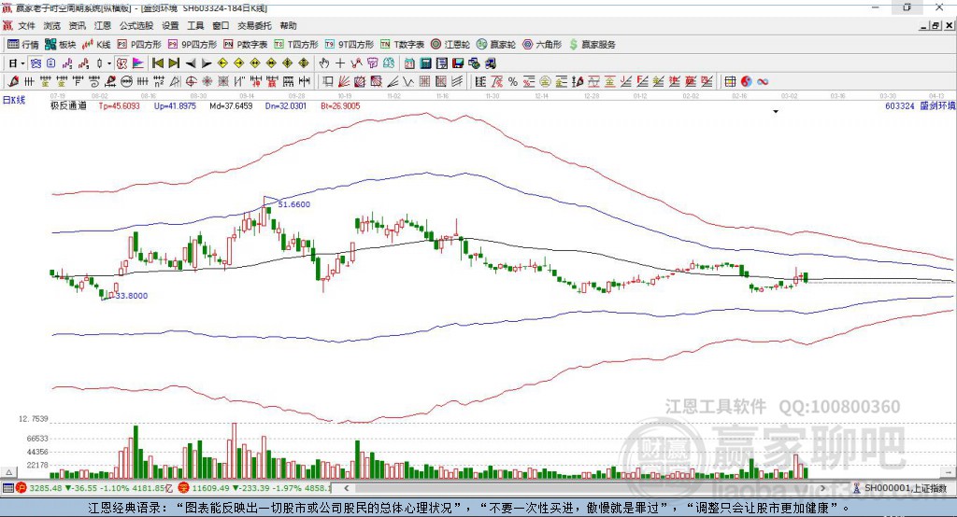Select the n² numeric tool

click(159, 81)
